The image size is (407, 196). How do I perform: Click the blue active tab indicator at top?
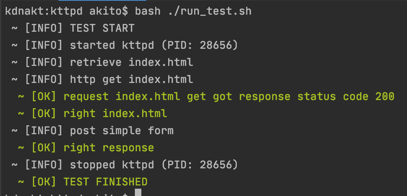(x=102, y=0)
